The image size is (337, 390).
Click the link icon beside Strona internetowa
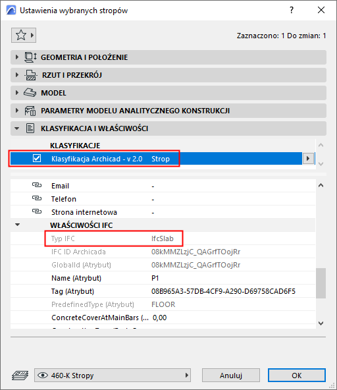click(37, 211)
